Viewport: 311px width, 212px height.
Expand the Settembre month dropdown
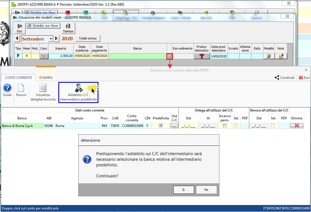click(x=51, y=39)
